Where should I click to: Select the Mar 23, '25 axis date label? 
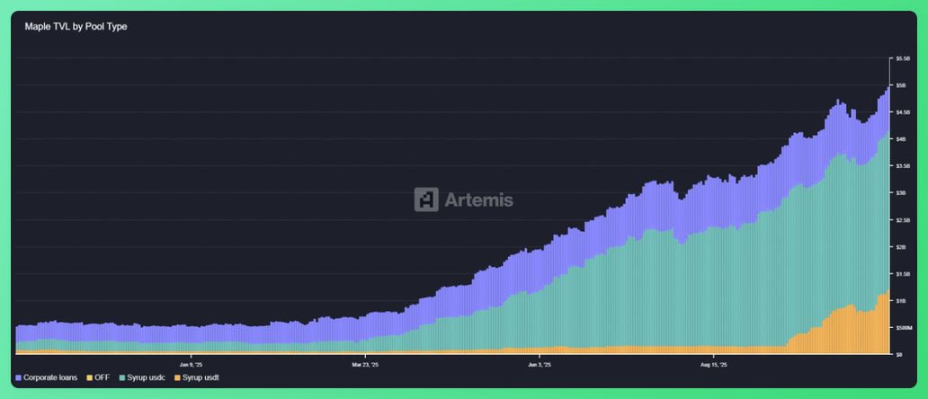click(365, 365)
